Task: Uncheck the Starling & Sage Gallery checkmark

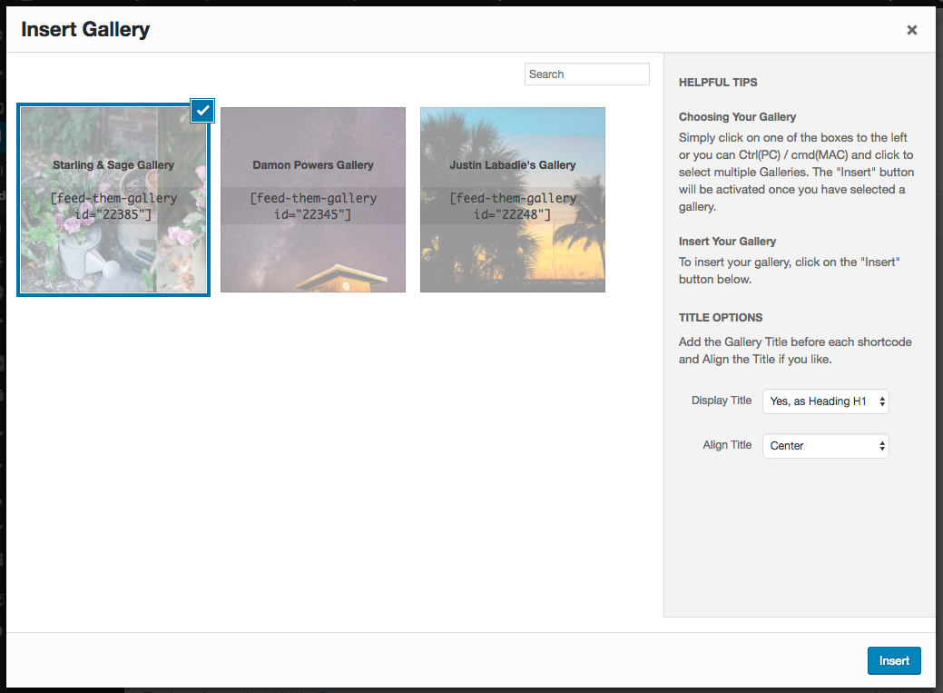Action: (202, 111)
